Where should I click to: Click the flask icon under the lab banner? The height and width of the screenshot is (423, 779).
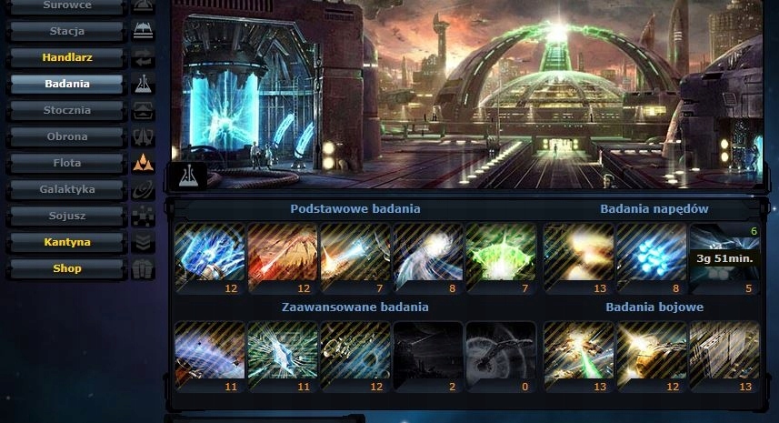(188, 176)
